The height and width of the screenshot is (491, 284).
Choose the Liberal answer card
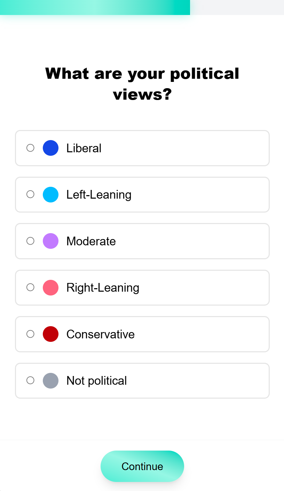[x=142, y=148]
